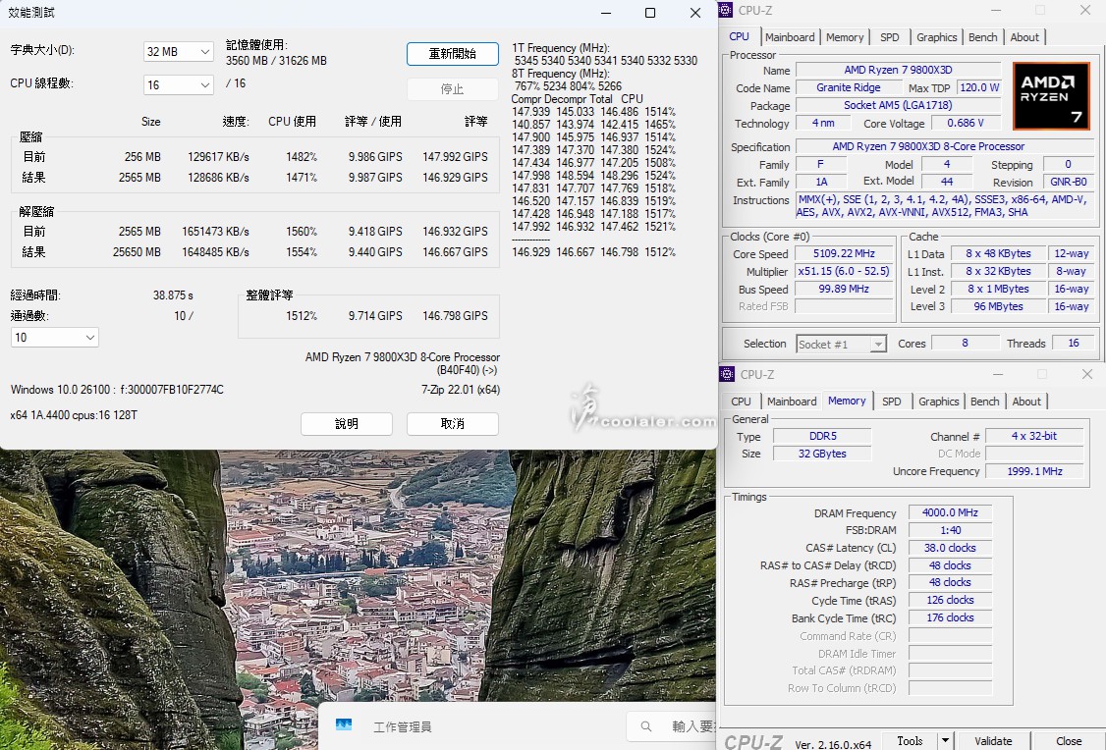Screen dimensions: 1106x750
Task: Switch to Mainboard tab in the processor CPU-Z window
Action: pyautogui.click(x=790, y=37)
